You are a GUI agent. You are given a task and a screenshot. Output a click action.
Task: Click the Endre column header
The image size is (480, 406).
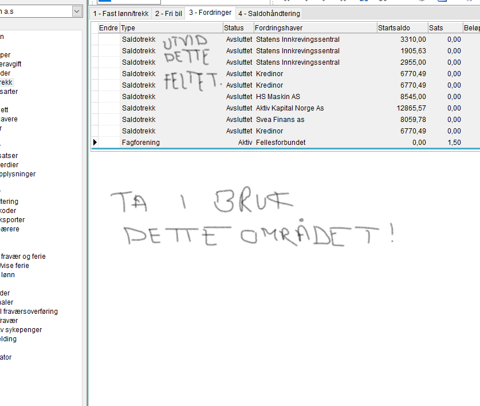[x=109, y=28]
